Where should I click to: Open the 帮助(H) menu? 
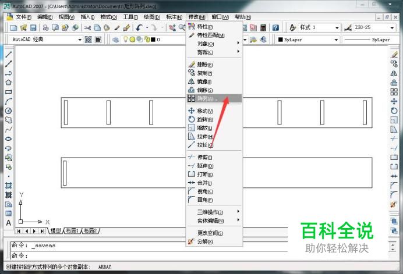coord(243,17)
